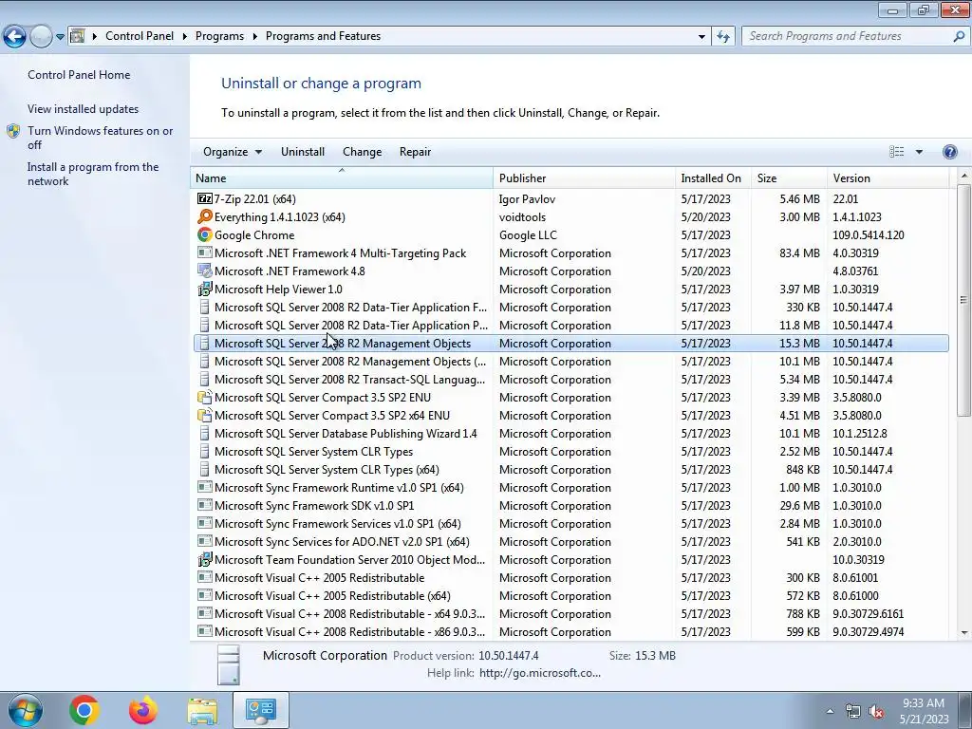The height and width of the screenshot is (729, 972).
Task: Open View installed updates link
Action: [x=84, y=109]
